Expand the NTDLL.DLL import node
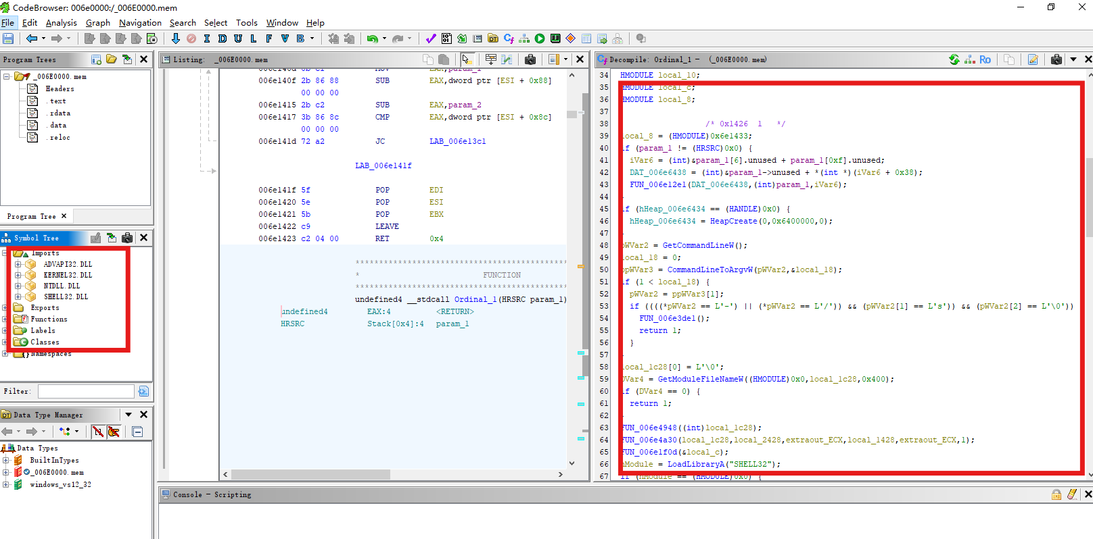This screenshot has height=539, width=1093. point(18,286)
